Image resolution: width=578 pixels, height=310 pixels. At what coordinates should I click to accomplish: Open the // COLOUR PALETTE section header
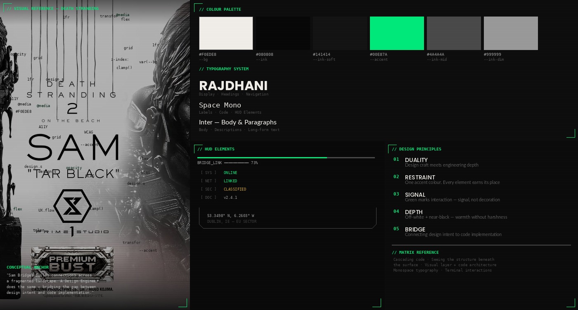point(220,9)
